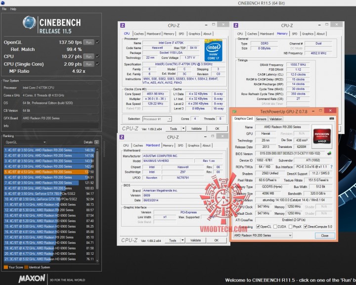
Task: Open the AMD Radeon R9 200 Series GPU selector
Action: tap(263, 235)
